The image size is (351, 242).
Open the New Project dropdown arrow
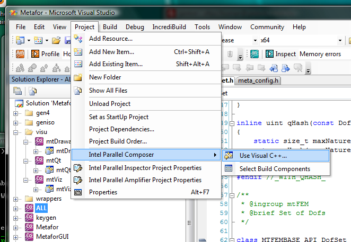point(29,40)
